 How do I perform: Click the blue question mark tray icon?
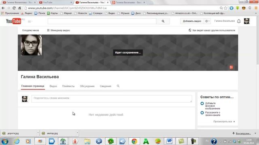pos(214,141)
